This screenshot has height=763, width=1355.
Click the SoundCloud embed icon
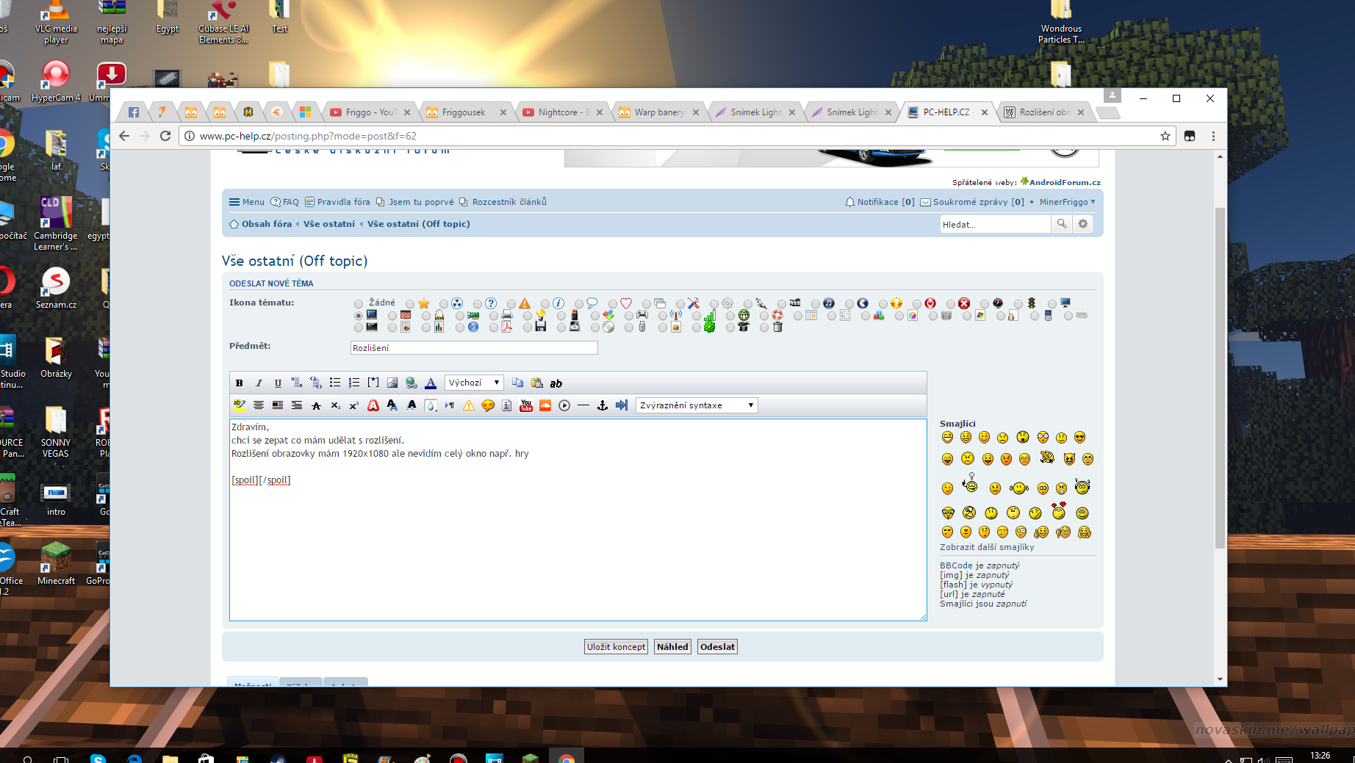pos(545,405)
